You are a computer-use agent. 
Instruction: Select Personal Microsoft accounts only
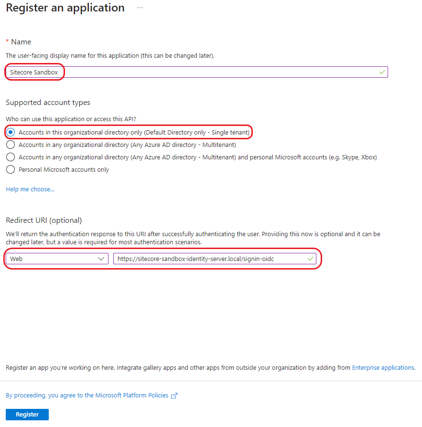pos(11,169)
